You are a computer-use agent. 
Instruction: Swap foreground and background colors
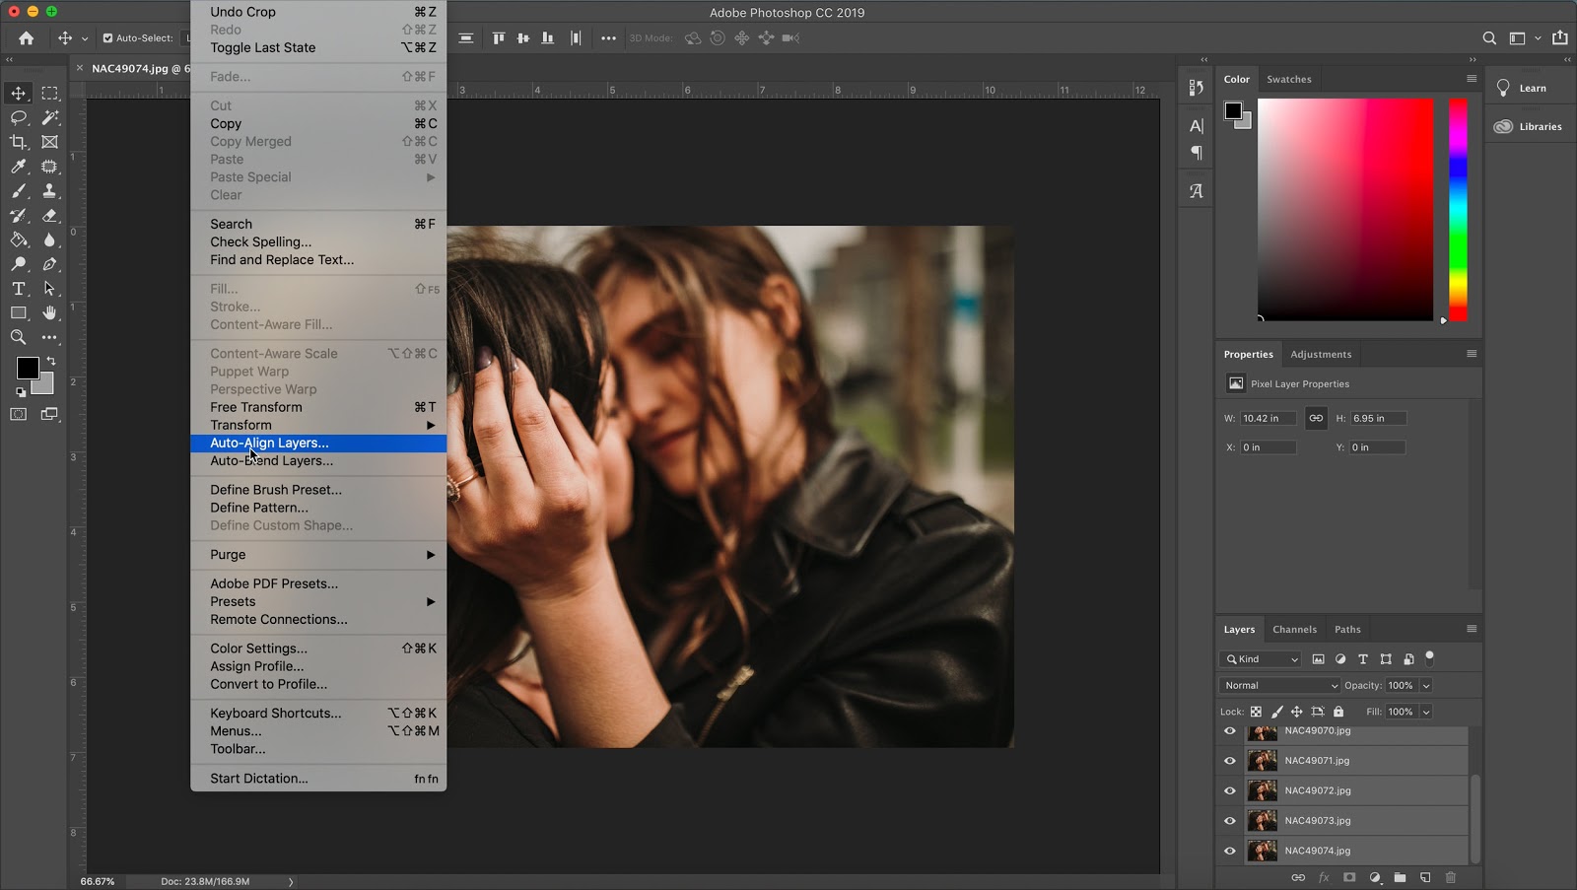[x=51, y=361]
